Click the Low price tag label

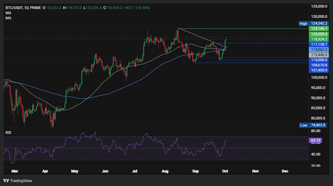point(303,125)
